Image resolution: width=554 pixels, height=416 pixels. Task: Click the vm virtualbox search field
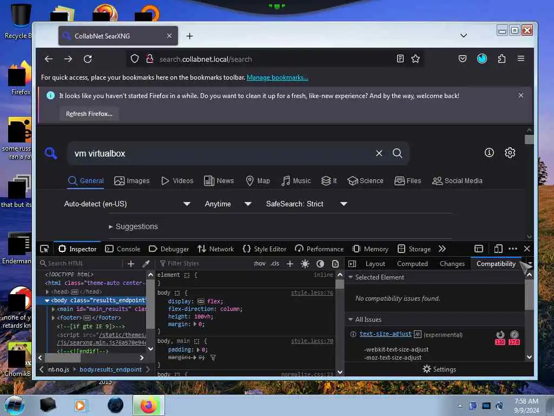pos(222,153)
